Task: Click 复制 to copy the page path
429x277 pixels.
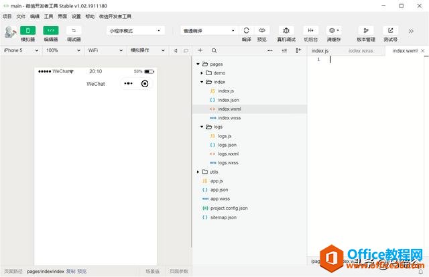Action: click(x=71, y=271)
